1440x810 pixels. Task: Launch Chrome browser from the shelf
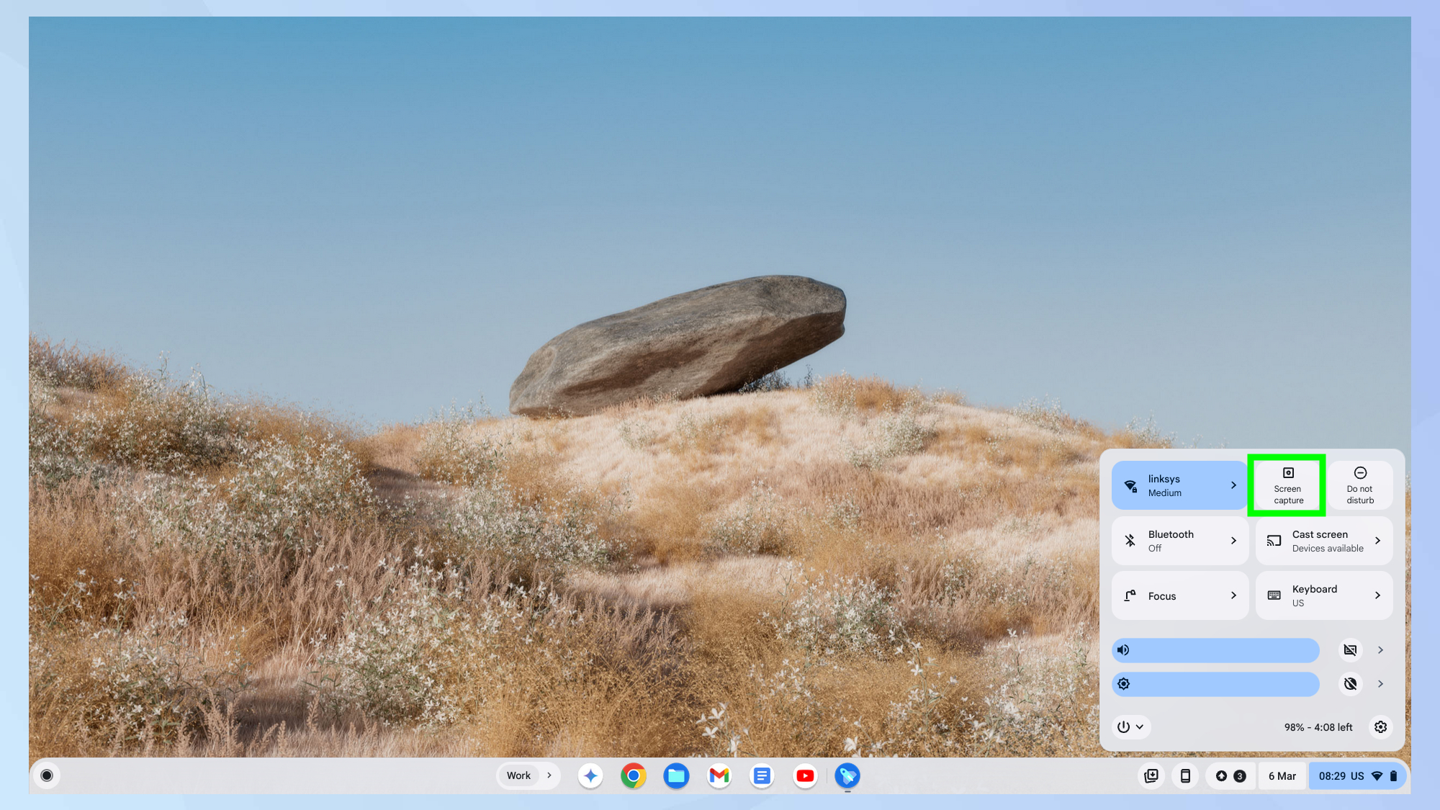[633, 775]
